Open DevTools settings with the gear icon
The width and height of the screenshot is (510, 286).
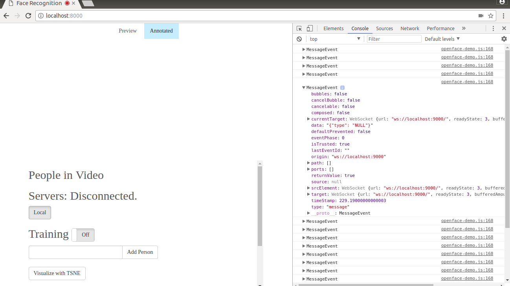tap(504, 39)
